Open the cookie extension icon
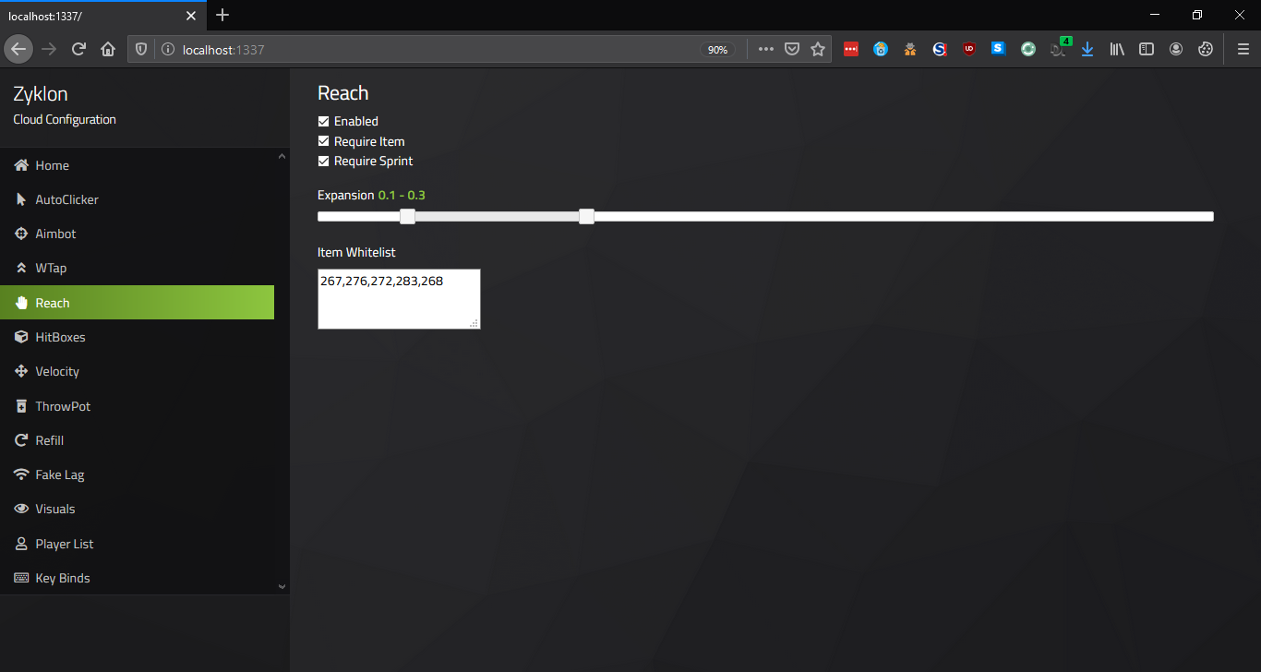 pos(1206,49)
